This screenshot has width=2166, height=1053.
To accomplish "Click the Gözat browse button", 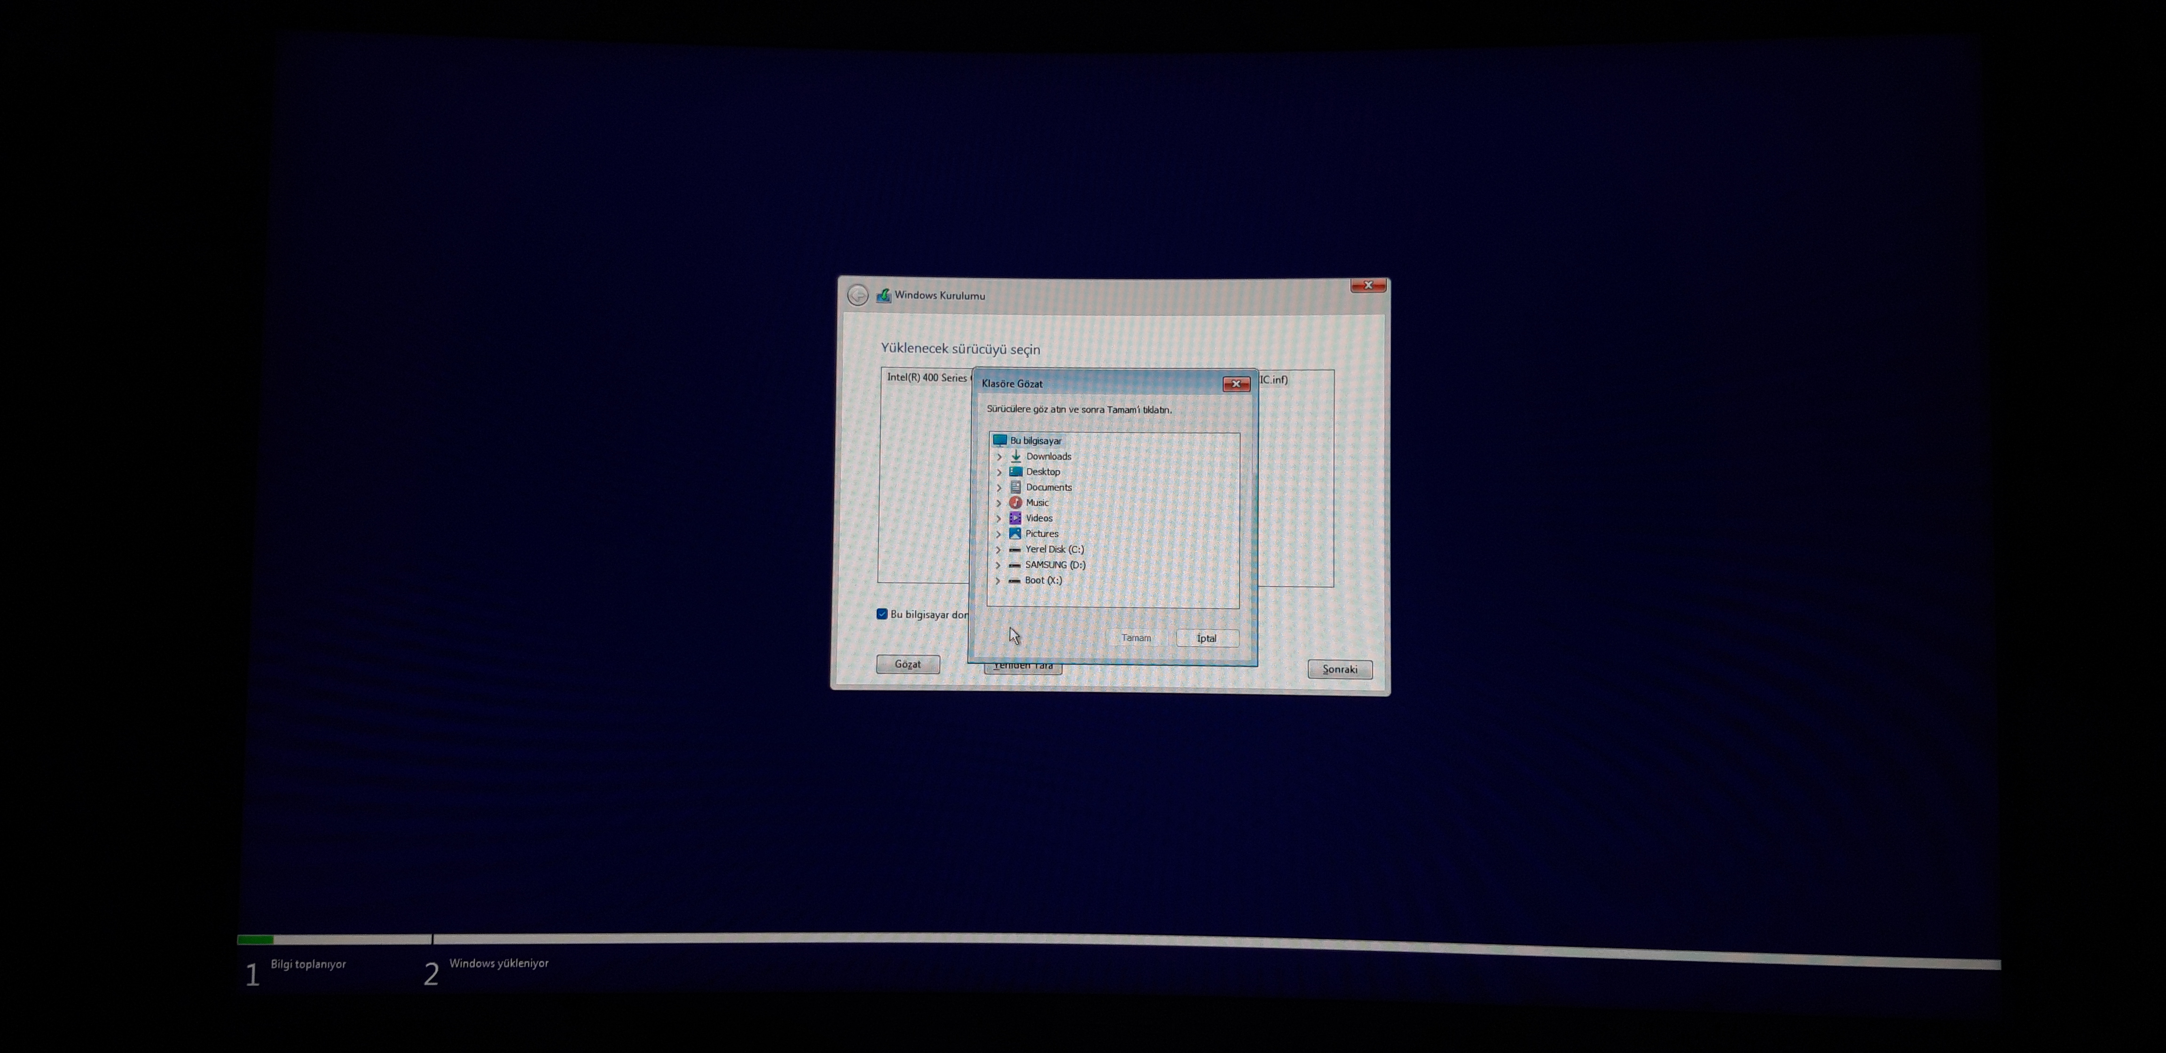I will 907,664.
